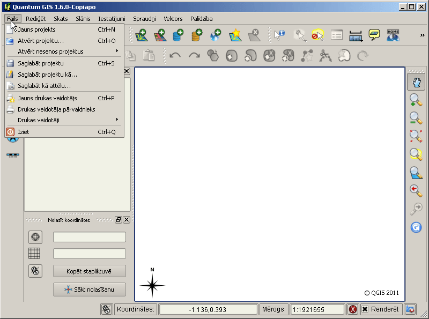Click the Deselect Features icon
The width and height of the screenshot is (429, 319).
point(318,35)
